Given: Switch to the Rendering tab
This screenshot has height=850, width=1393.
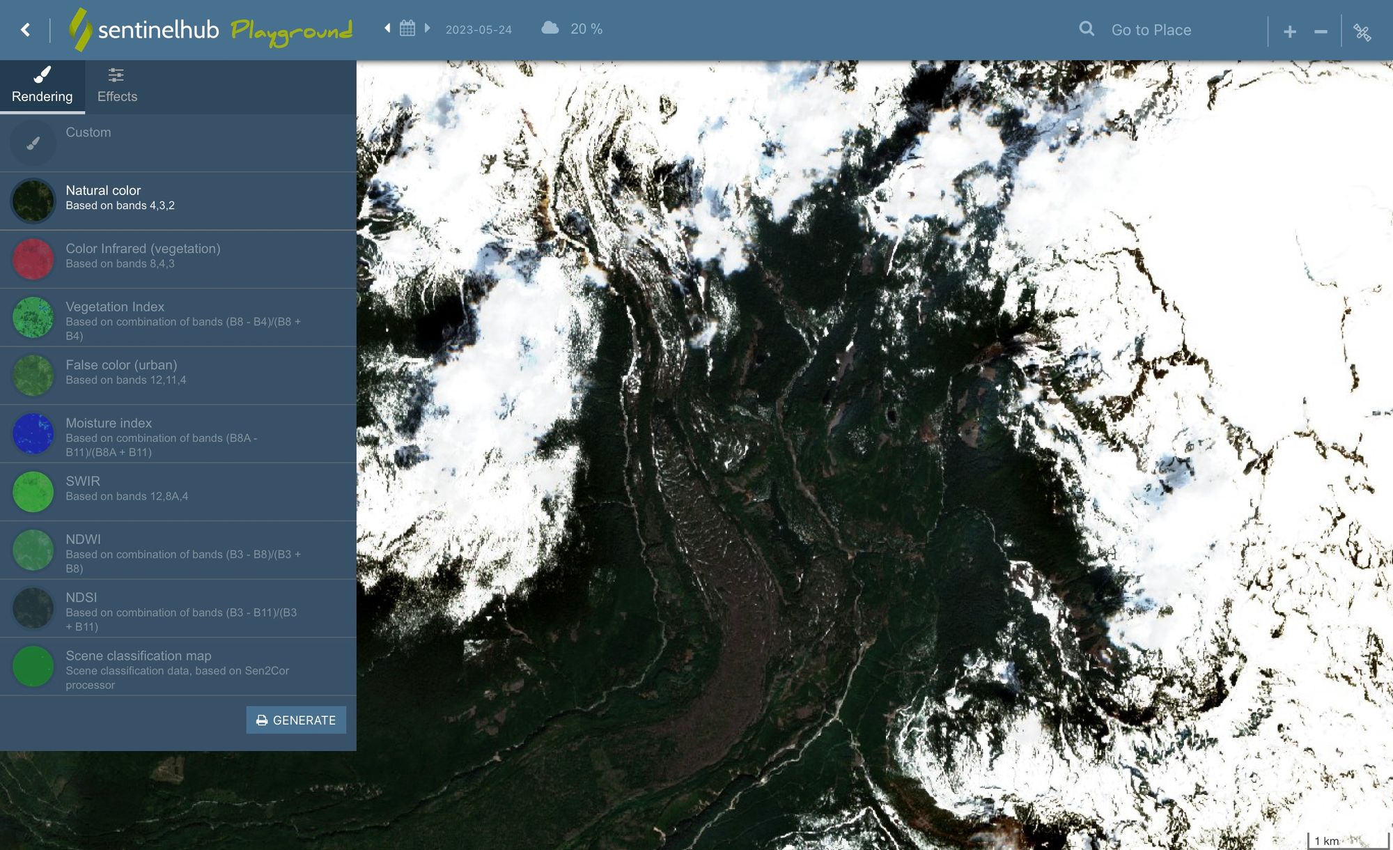Looking at the screenshot, I should click(x=42, y=86).
